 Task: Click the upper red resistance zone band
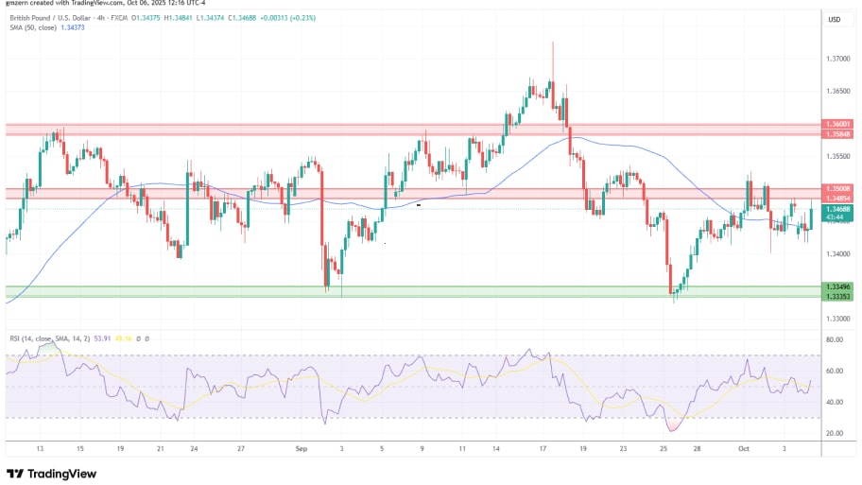click(406, 129)
